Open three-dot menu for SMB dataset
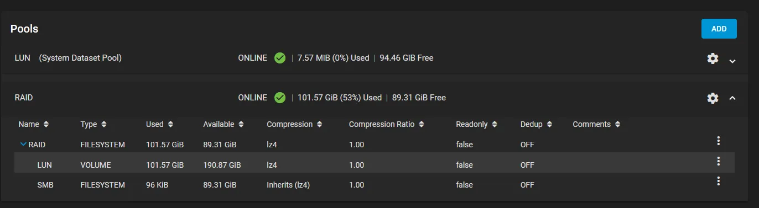The image size is (759, 208). point(718,181)
